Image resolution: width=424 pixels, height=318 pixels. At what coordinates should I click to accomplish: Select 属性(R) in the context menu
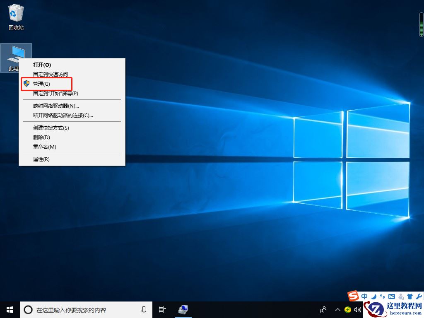coord(40,159)
